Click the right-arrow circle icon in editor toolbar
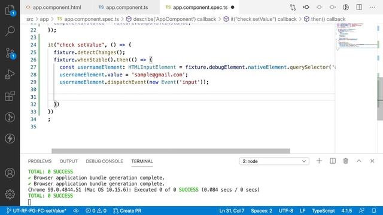The height and width of the screenshot is (215, 383). pos(333,7)
